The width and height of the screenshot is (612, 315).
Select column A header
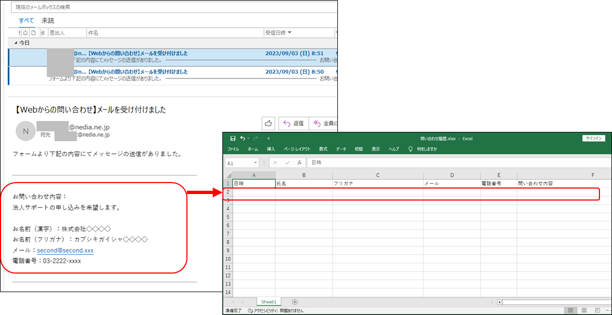(x=254, y=175)
